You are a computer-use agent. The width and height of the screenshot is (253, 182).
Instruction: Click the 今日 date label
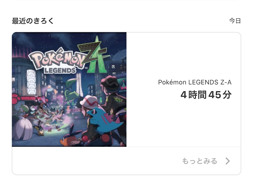[235, 21]
